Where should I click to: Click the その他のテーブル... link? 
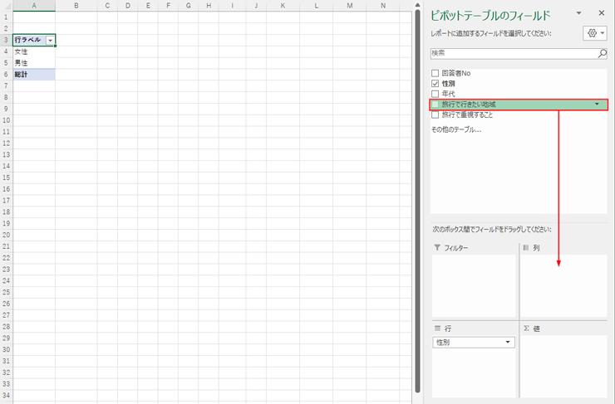(455, 129)
